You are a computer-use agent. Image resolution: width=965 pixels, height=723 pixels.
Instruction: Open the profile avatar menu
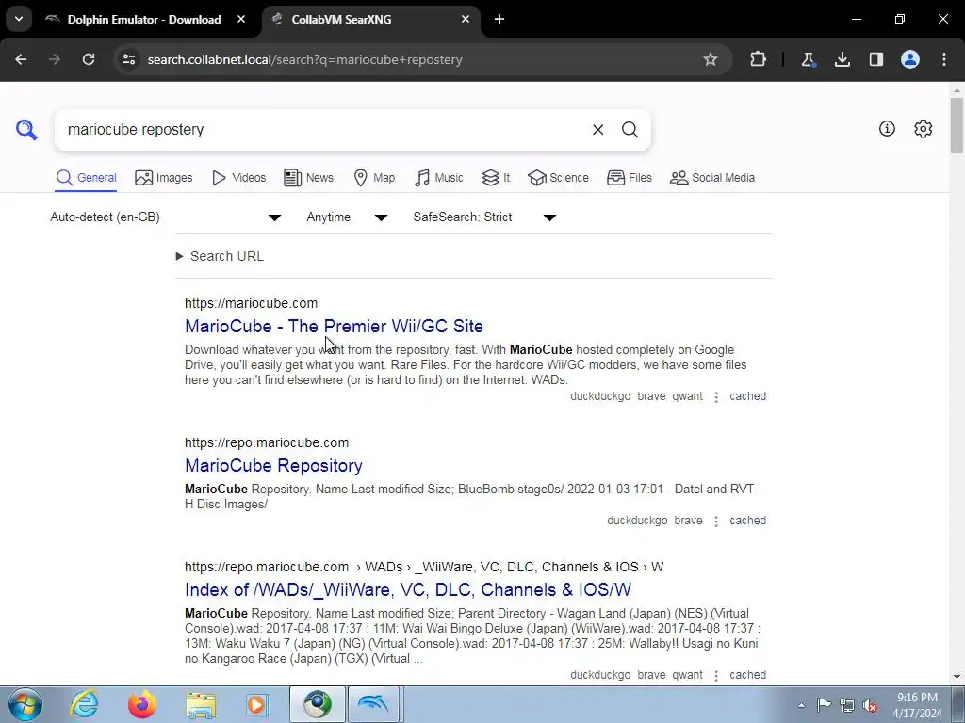pos(910,59)
